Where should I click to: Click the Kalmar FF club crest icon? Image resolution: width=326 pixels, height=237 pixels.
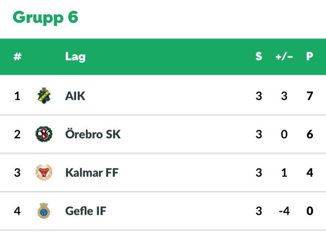tap(44, 172)
